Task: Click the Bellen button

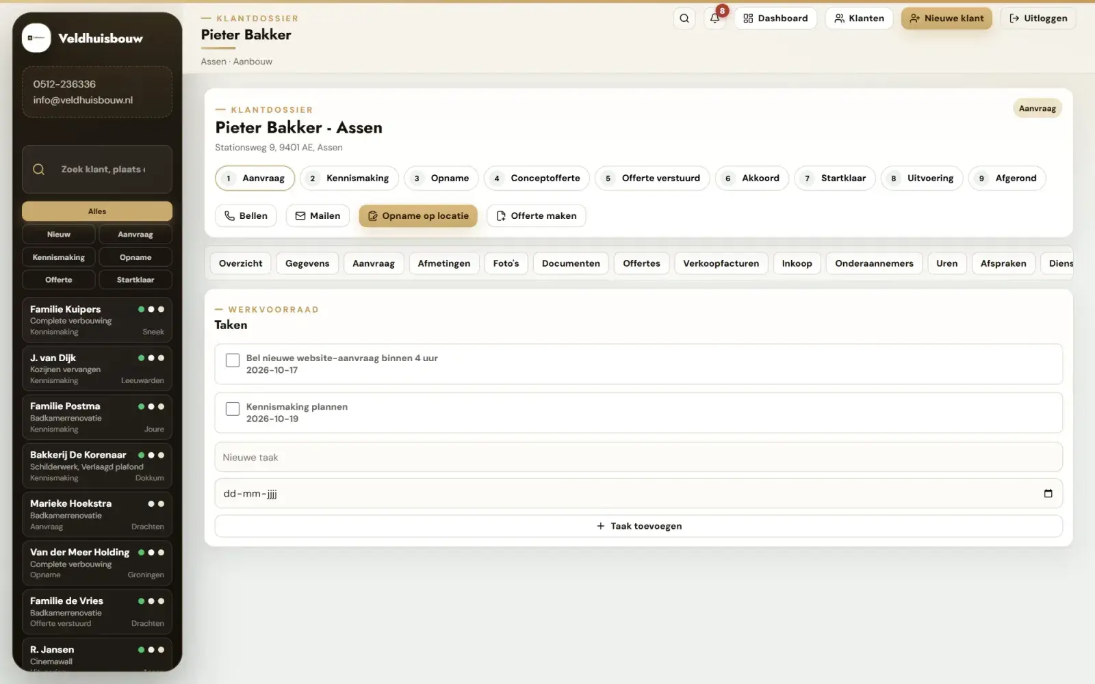Action: (x=246, y=215)
